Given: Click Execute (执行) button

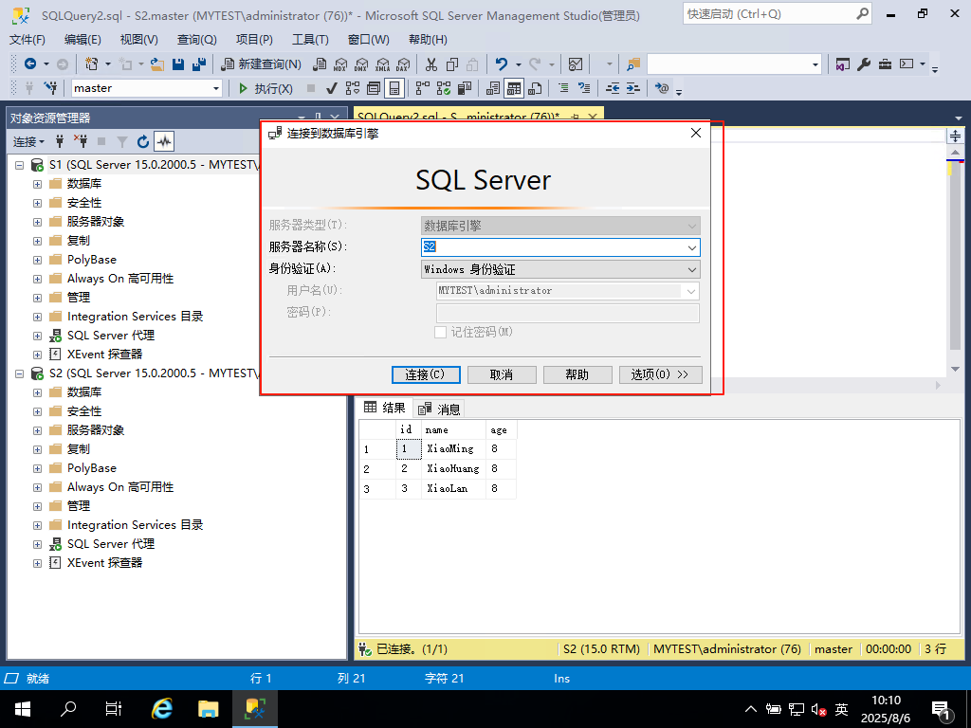Looking at the screenshot, I should [x=266, y=88].
